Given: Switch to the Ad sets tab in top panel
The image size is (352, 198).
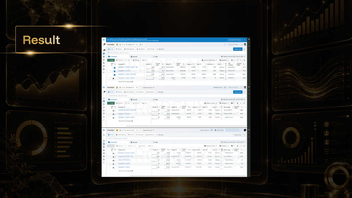Looking at the screenshot, I should coord(134,57).
